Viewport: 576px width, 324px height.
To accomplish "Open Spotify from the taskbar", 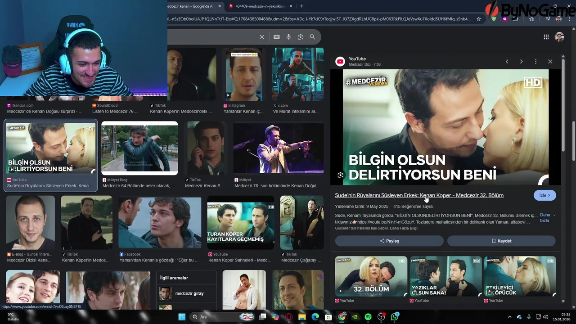I will click(368, 317).
